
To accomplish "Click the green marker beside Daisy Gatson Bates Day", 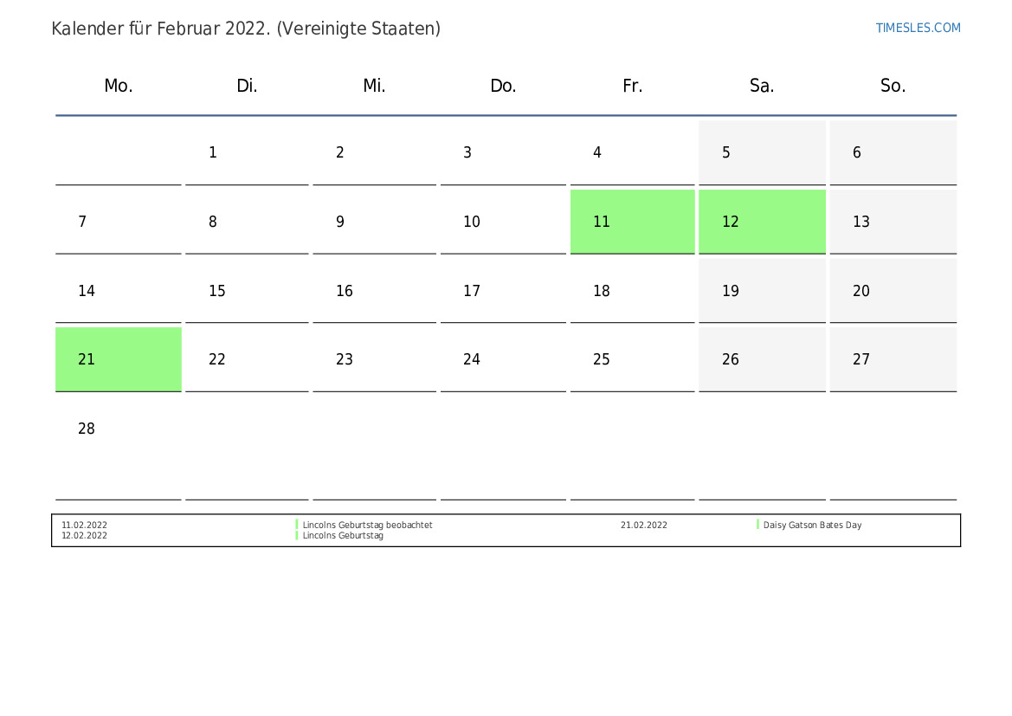I will (757, 525).
